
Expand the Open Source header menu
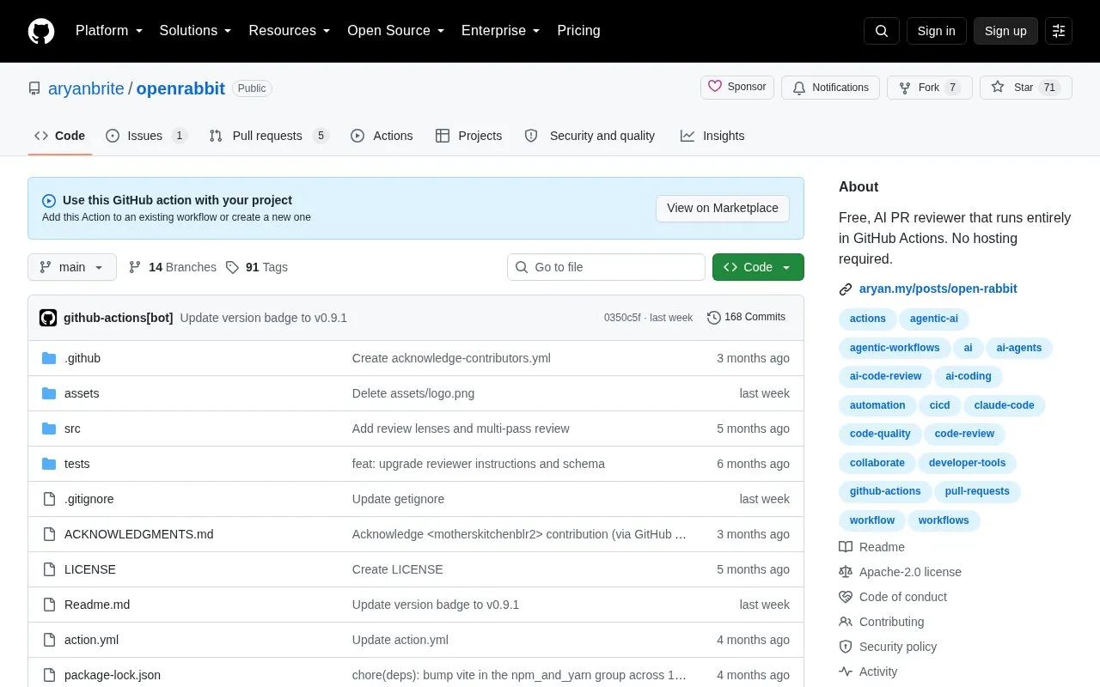coord(395,31)
